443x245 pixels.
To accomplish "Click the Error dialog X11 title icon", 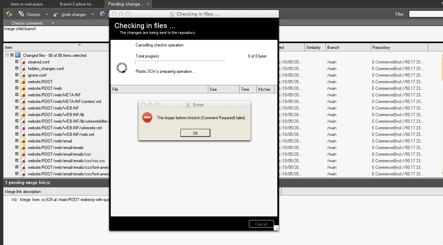I will [x=188, y=105].
